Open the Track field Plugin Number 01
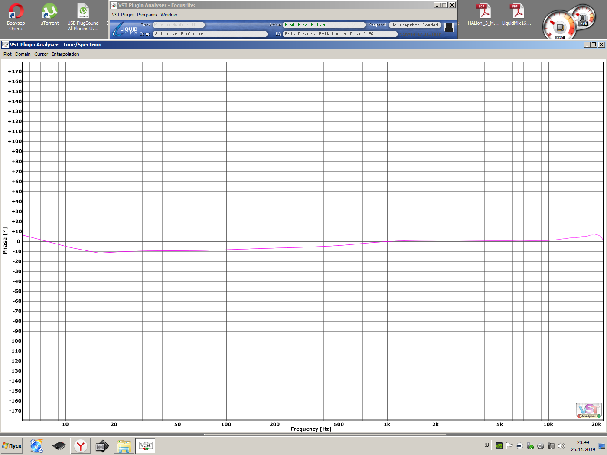Image resolution: width=607 pixels, height=455 pixels. pyautogui.click(x=178, y=25)
